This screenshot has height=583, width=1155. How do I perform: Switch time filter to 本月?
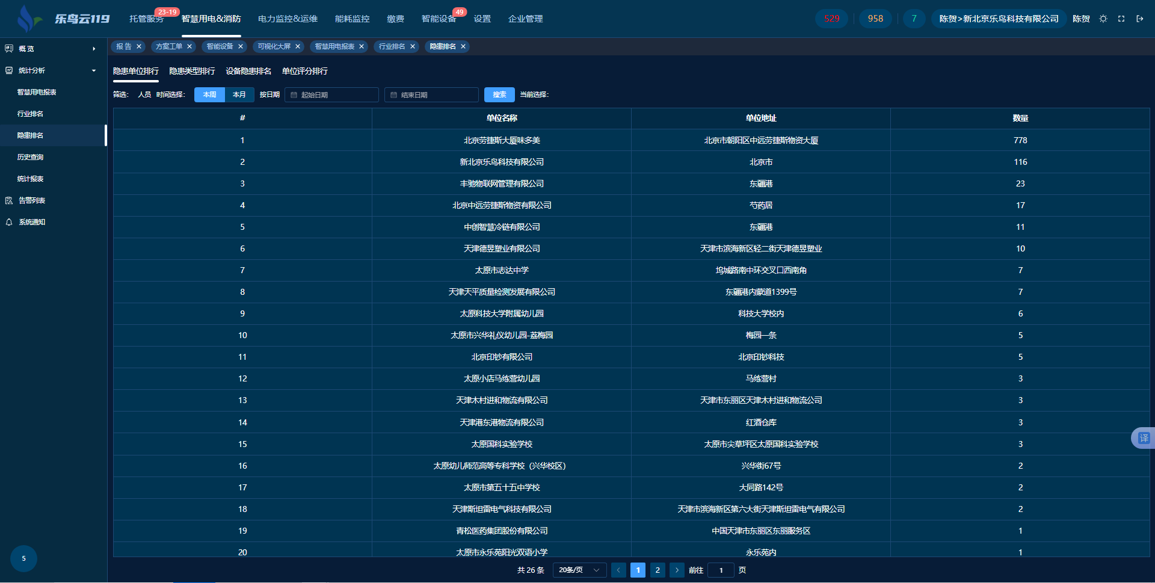click(239, 94)
